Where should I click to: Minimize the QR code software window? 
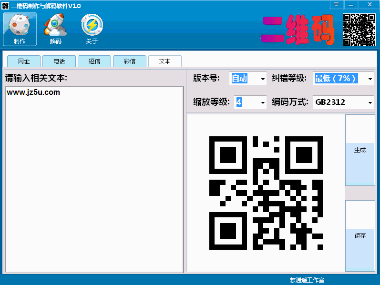point(350,4)
